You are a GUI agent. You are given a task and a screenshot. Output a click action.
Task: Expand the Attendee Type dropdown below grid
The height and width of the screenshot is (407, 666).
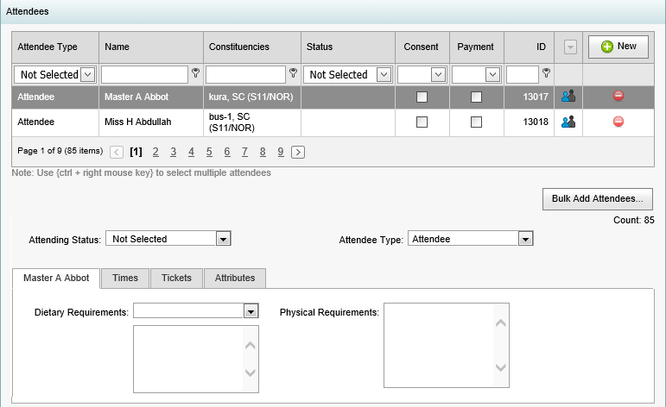click(x=525, y=239)
